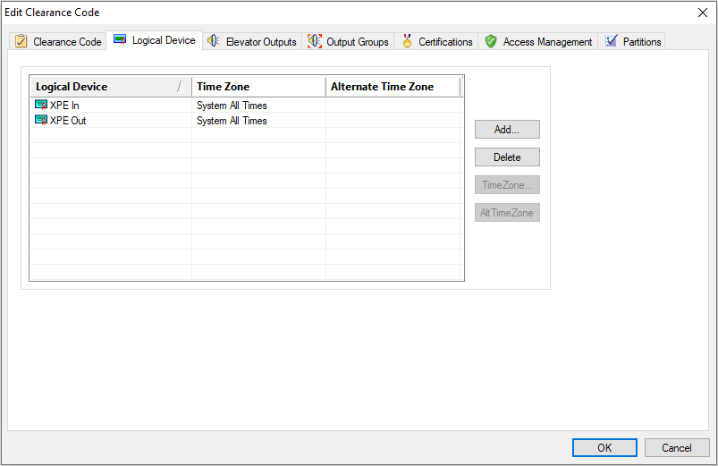
Task: Click the XPE Out device icon
Action: [x=41, y=121]
